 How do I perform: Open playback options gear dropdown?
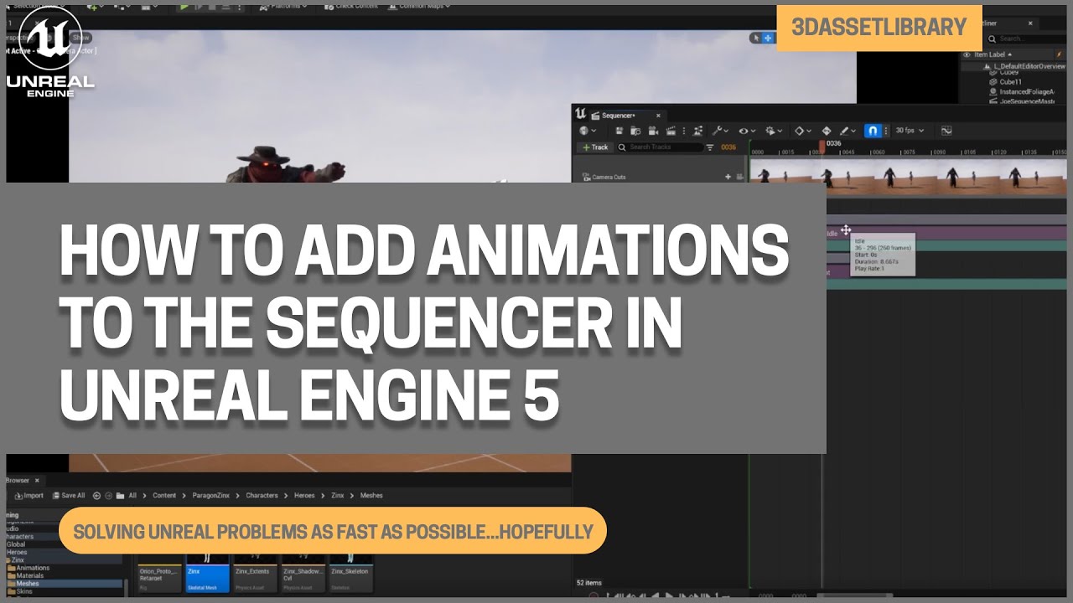coord(773,131)
